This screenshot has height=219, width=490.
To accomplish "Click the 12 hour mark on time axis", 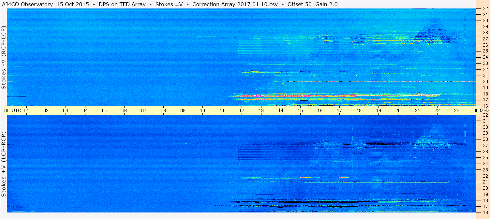I will pos(242,110).
